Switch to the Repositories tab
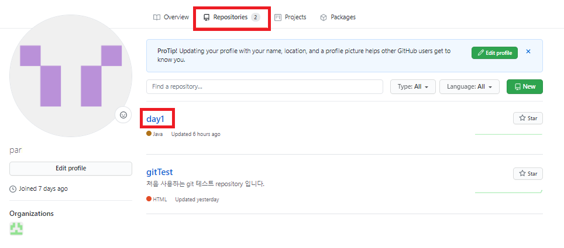This screenshot has height=248, width=564. click(x=232, y=17)
